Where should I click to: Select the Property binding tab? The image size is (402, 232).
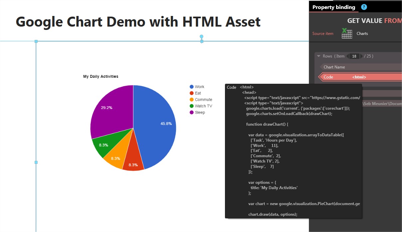point(334,7)
